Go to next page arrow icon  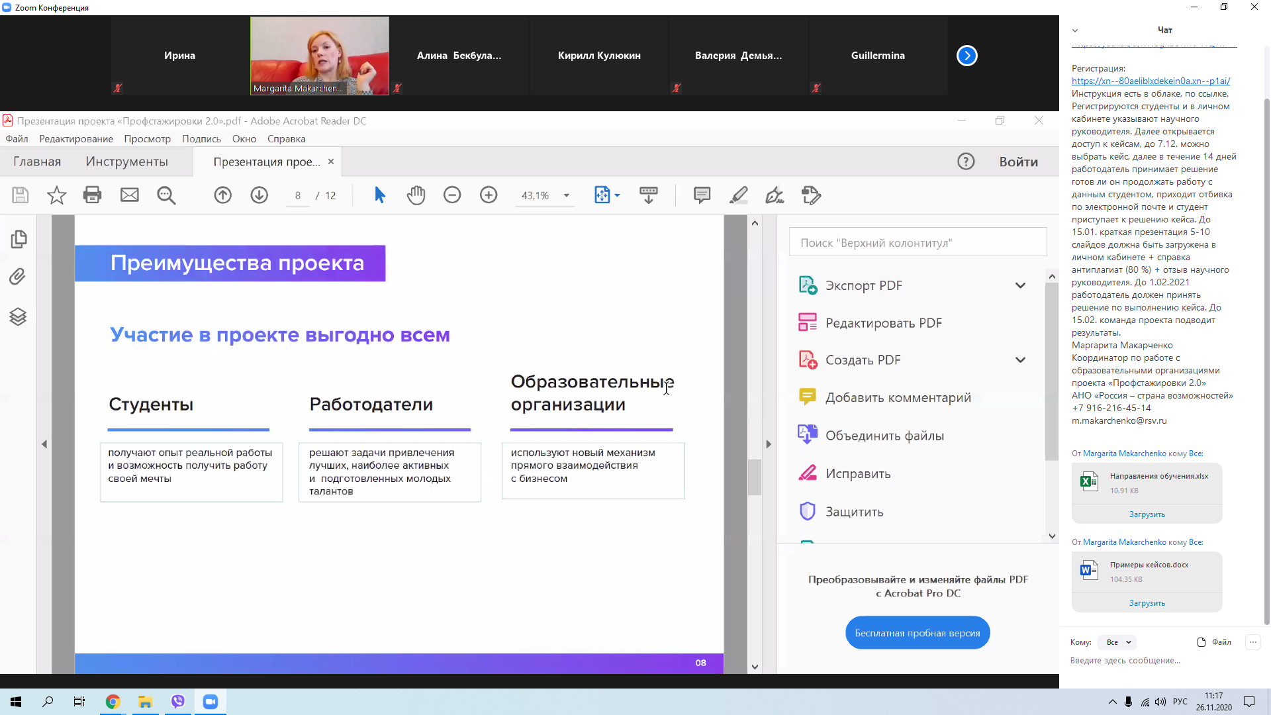click(259, 195)
